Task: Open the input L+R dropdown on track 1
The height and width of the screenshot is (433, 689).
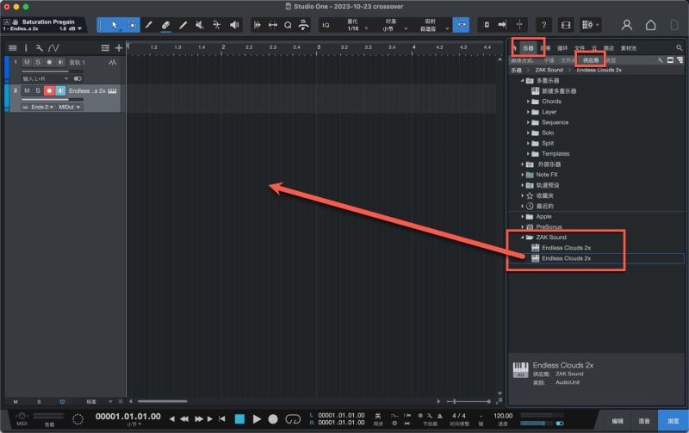Action: coord(46,78)
